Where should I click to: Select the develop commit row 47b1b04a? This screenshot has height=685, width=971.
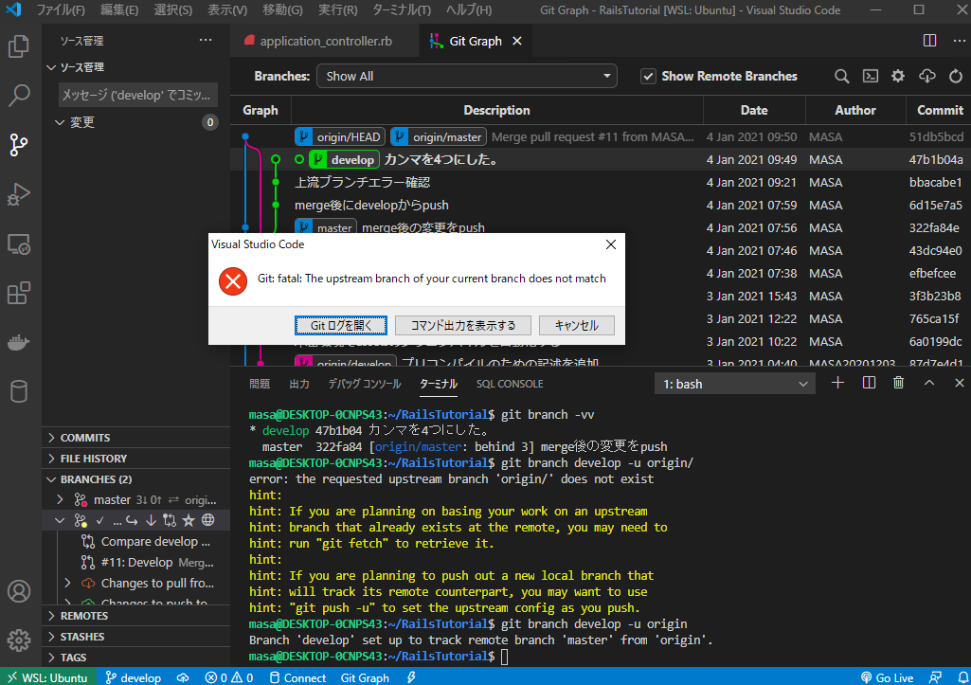[x=600, y=160]
